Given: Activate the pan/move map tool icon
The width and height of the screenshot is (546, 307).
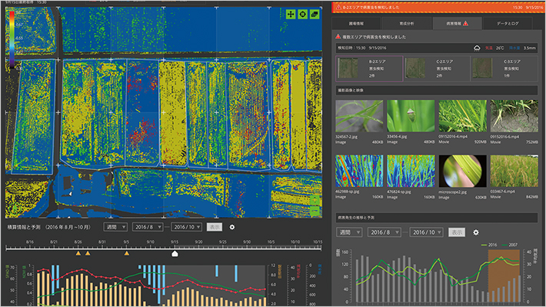Looking at the screenshot, I should [x=291, y=15].
